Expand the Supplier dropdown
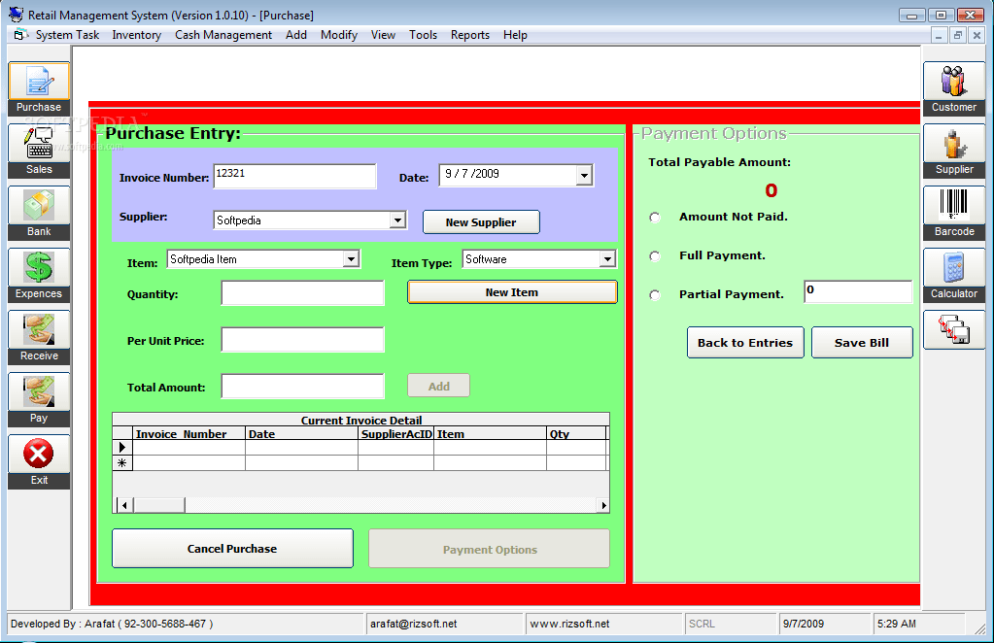 [x=396, y=220]
